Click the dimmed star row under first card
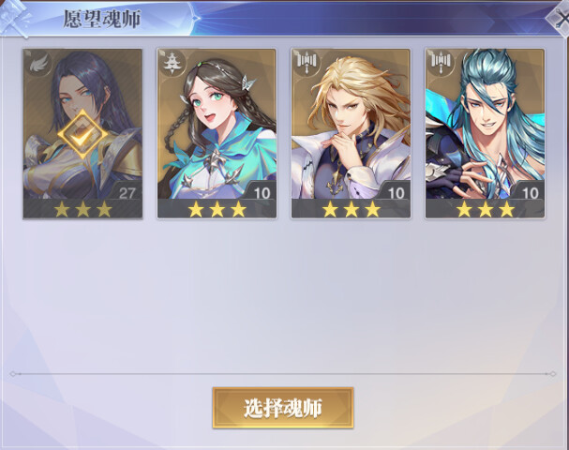 pos(82,209)
